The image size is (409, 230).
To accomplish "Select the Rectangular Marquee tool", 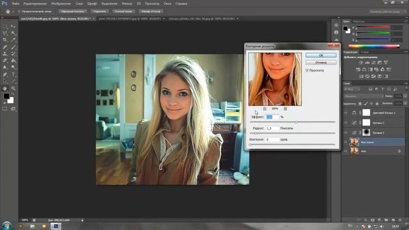I will (x=5, y=26).
